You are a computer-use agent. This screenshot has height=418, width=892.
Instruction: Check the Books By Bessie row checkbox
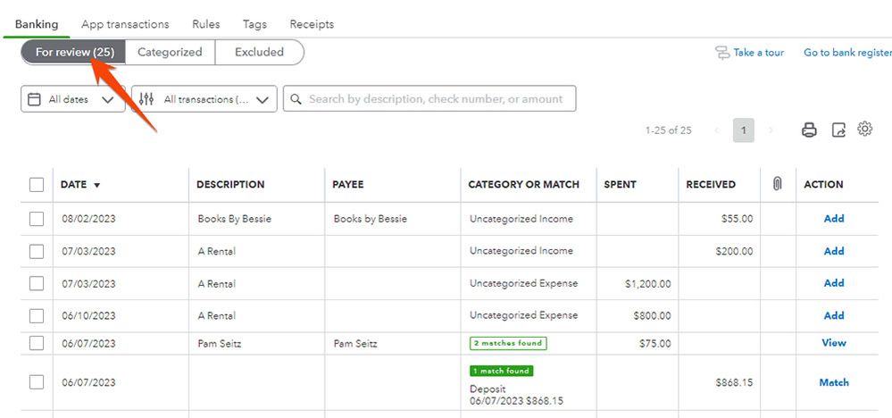coord(37,219)
